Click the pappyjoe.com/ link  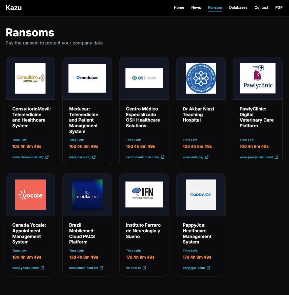[x=194, y=268]
